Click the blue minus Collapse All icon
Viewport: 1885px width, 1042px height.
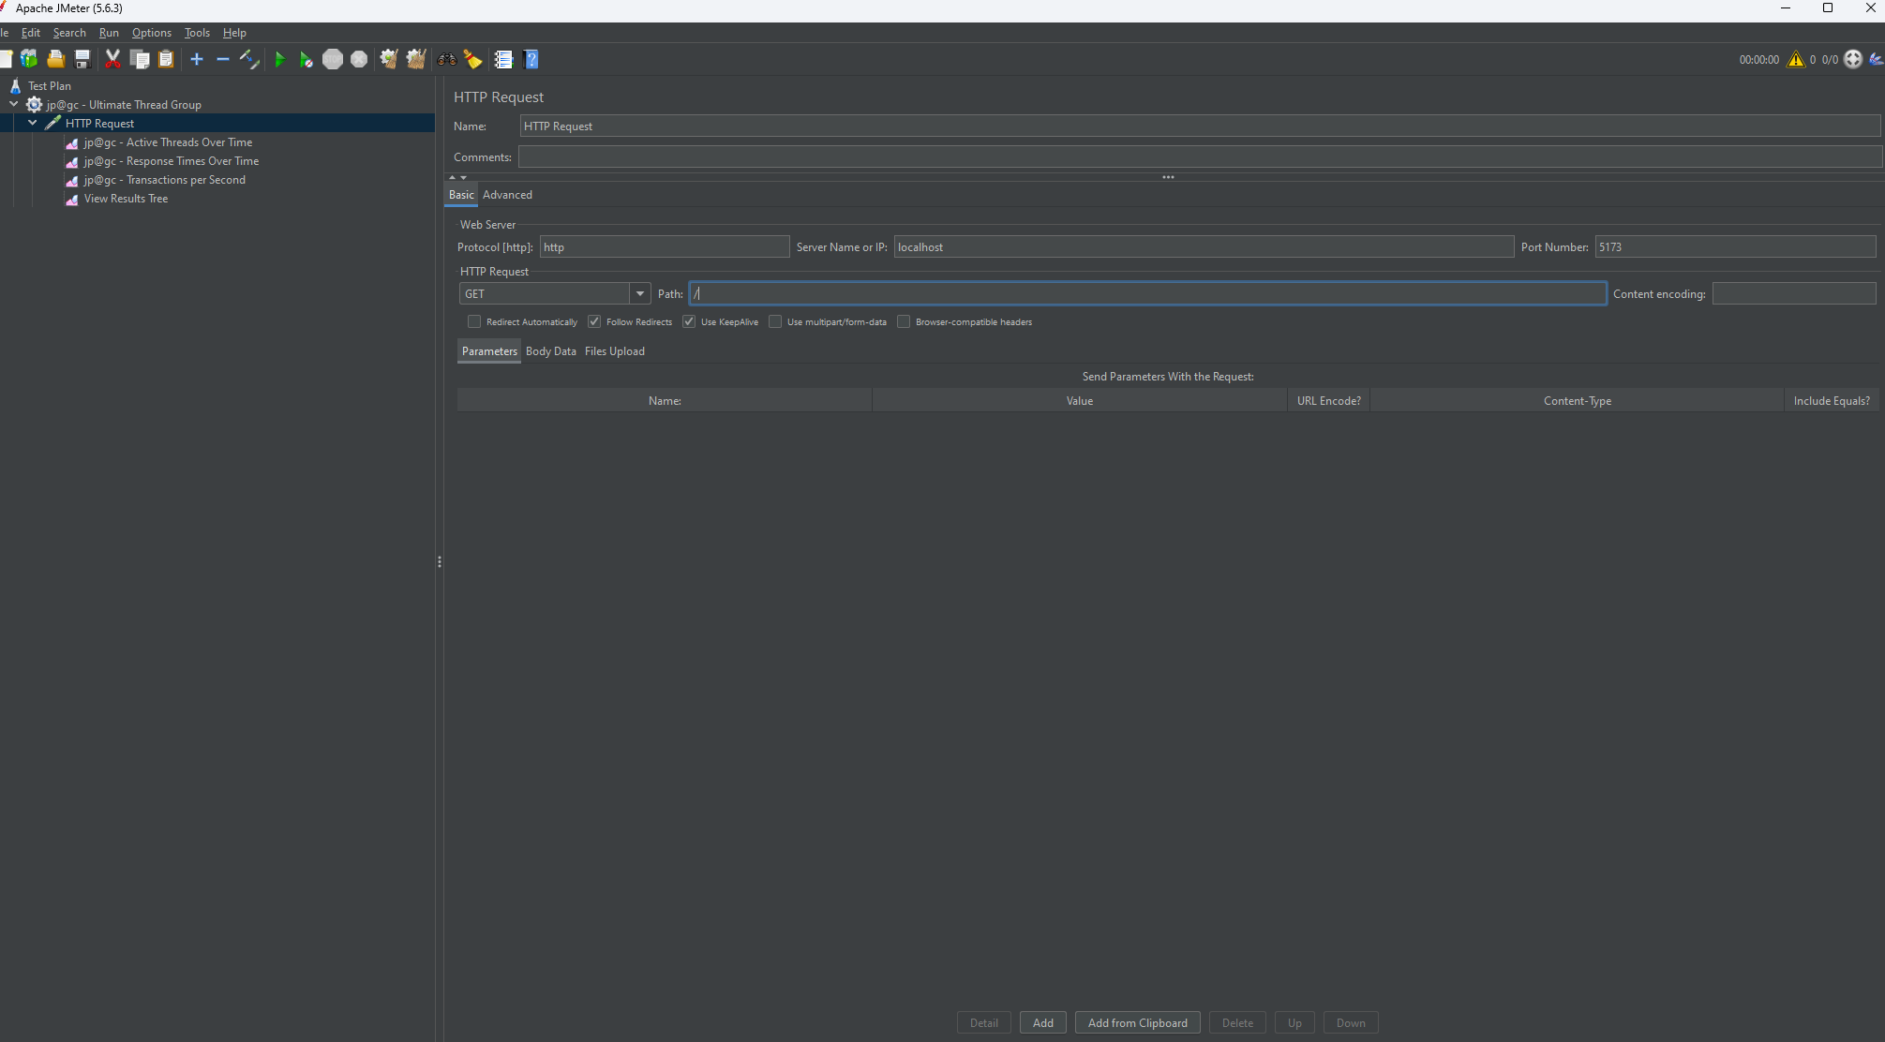tap(222, 59)
